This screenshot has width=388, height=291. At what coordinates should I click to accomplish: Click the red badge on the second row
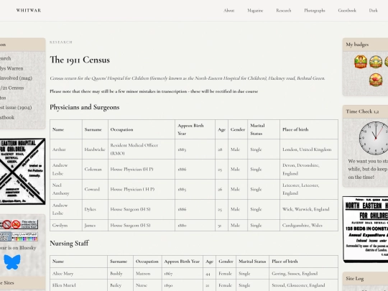pos(376,80)
